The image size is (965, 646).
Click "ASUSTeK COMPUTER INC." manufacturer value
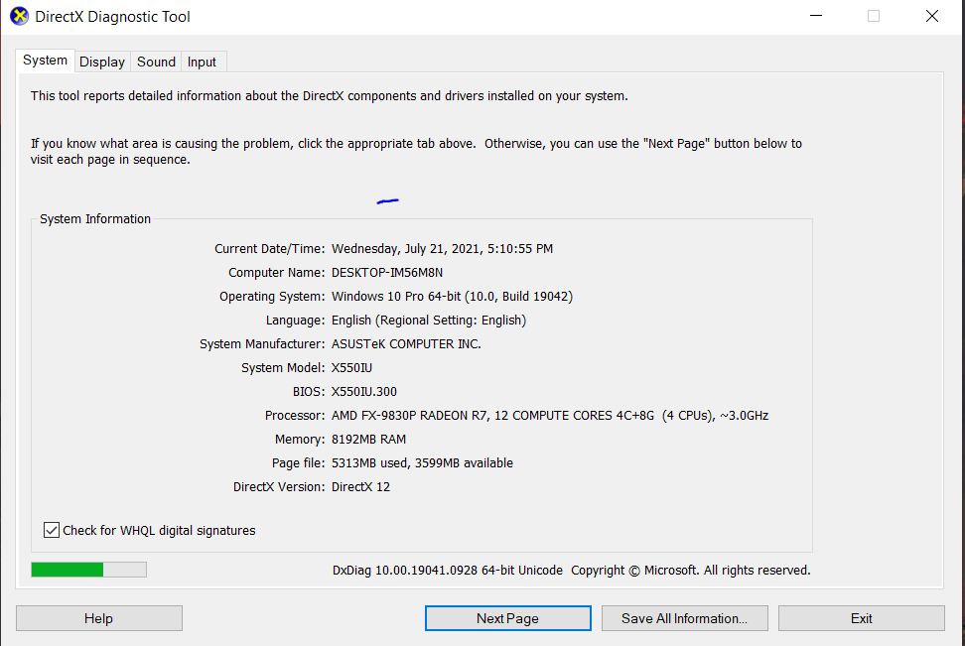click(x=406, y=344)
